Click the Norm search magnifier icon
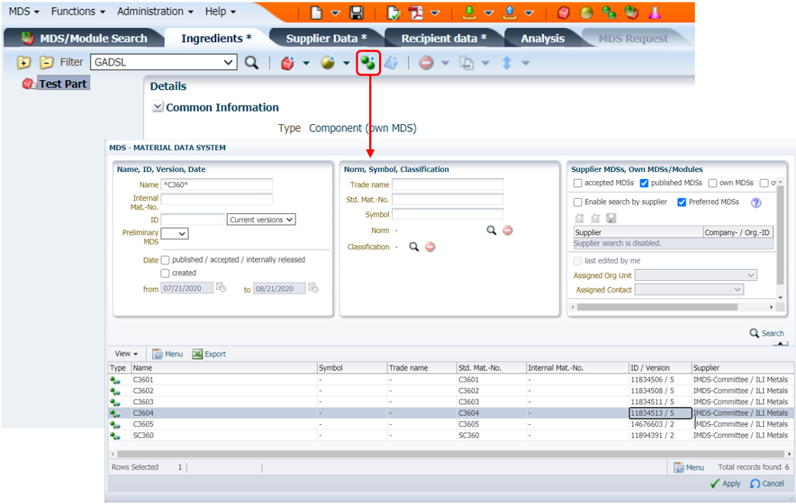This screenshot has width=796, height=504. (x=492, y=230)
